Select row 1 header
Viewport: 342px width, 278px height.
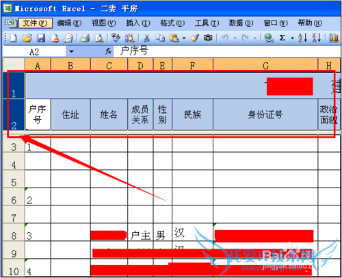(x=14, y=86)
